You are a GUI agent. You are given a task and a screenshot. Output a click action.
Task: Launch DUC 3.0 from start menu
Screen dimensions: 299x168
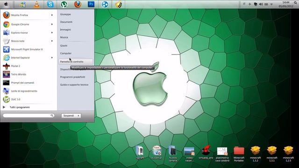pyautogui.click(x=15, y=99)
